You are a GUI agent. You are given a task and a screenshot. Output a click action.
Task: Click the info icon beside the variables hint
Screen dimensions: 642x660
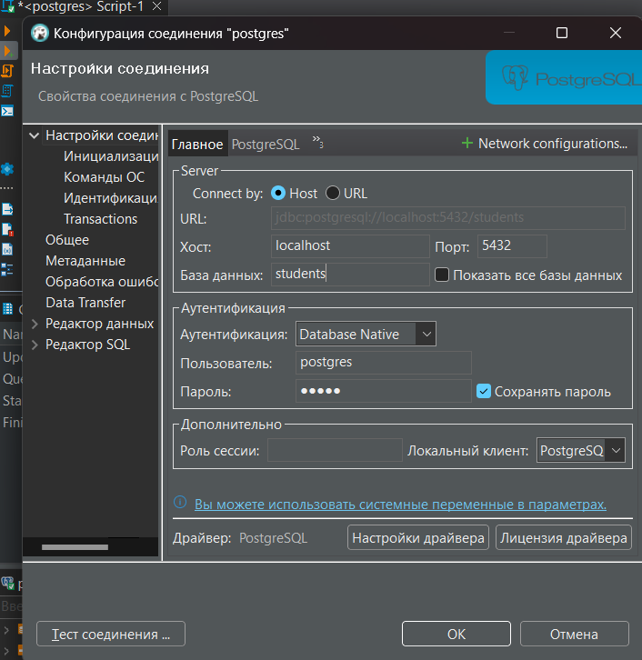pos(180,502)
